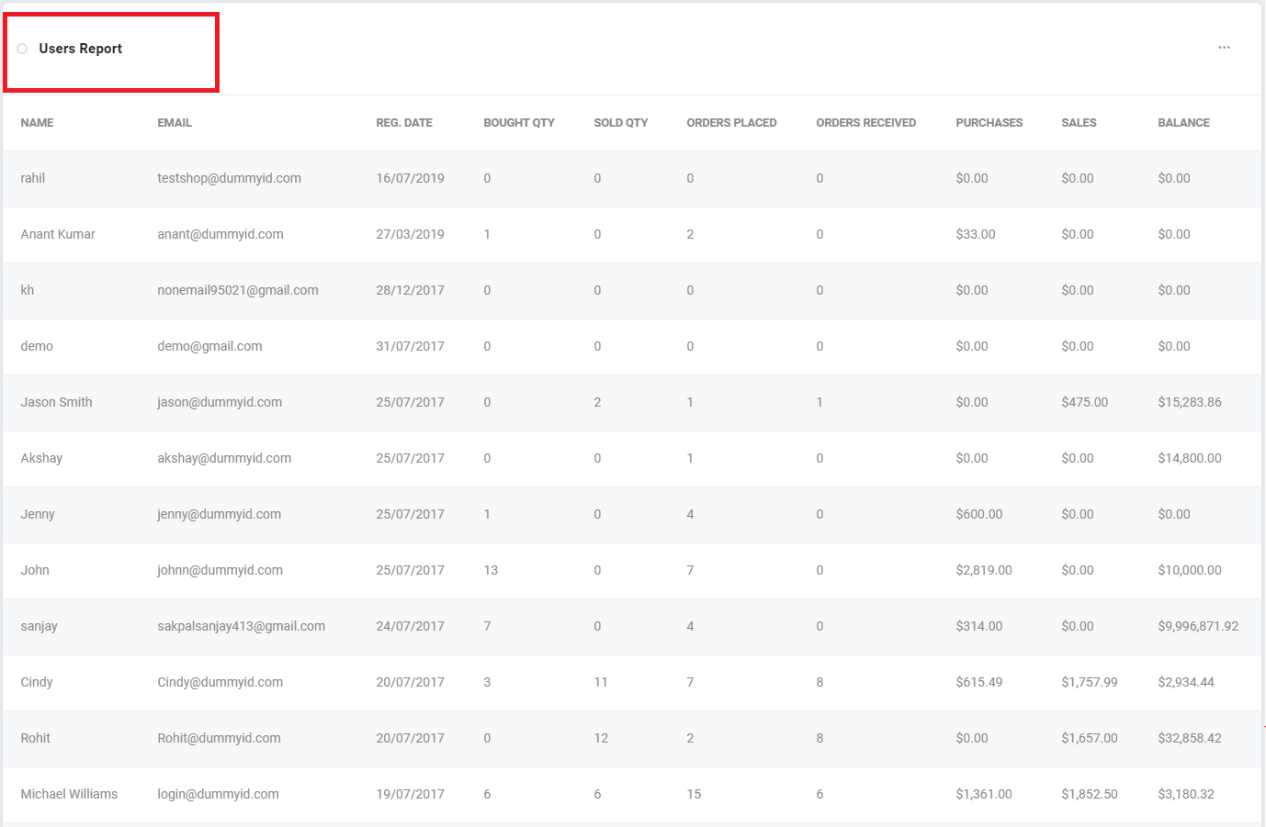
Task: Click email jason@dummyid.com
Action: click(x=220, y=403)
